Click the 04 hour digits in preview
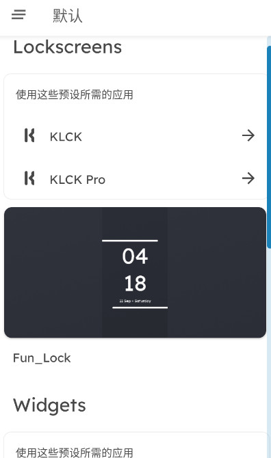The image size is (271, 458). [x=135, y=256]
